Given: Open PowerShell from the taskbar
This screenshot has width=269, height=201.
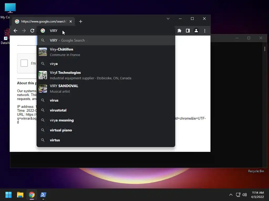Looking at the screenshot, I should 43,195.
